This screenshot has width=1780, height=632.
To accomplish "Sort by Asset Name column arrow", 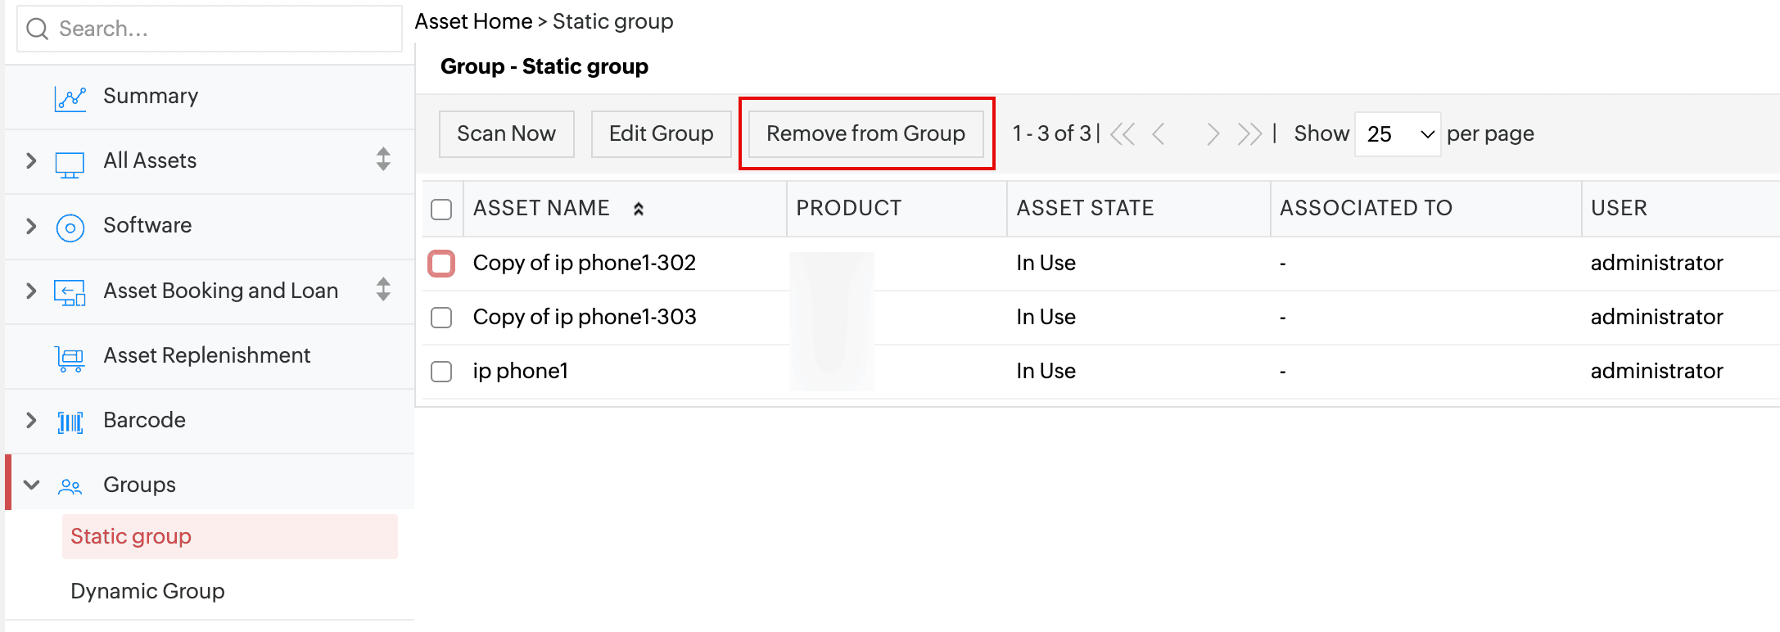I will point(639,210).
